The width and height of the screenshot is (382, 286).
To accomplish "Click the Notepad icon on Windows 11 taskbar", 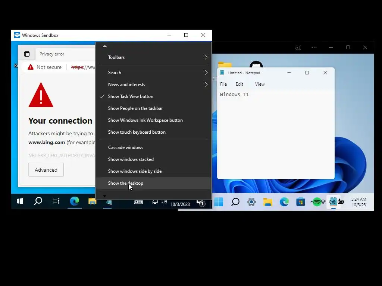I will click(333, 201).
